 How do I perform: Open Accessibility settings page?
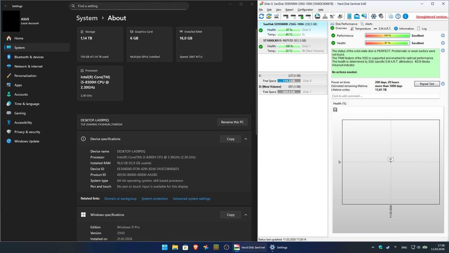(37, 122)
